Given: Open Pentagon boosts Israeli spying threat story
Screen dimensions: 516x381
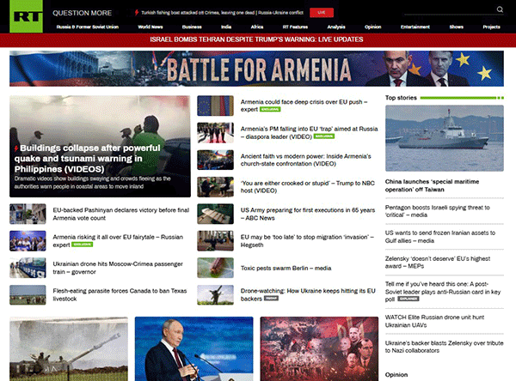Looking at the screenshot, I should [x=438, y=211].
